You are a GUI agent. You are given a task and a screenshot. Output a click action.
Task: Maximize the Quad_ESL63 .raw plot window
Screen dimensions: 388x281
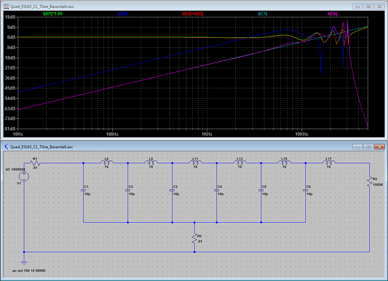point(368,6)
